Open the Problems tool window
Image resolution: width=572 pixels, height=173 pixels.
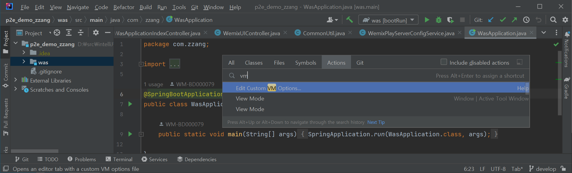82,159
